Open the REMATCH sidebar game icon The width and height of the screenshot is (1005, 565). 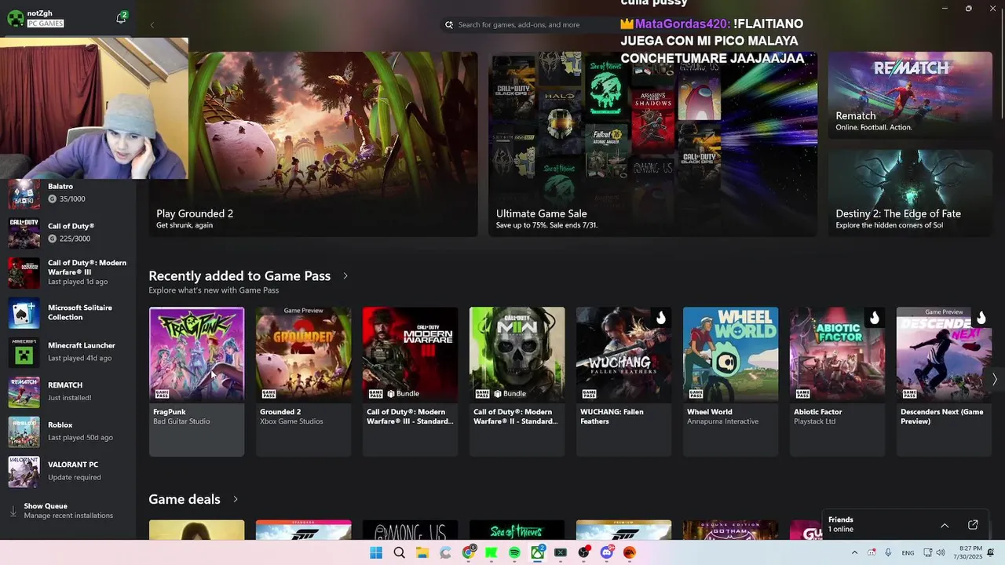[x=24, y=392]
